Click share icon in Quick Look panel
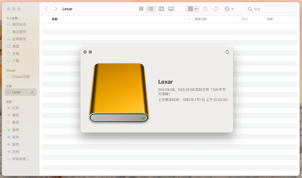Image resolution: width=302 pixels, height=178 pixels. pyautogui.click(x=227, y=52)
